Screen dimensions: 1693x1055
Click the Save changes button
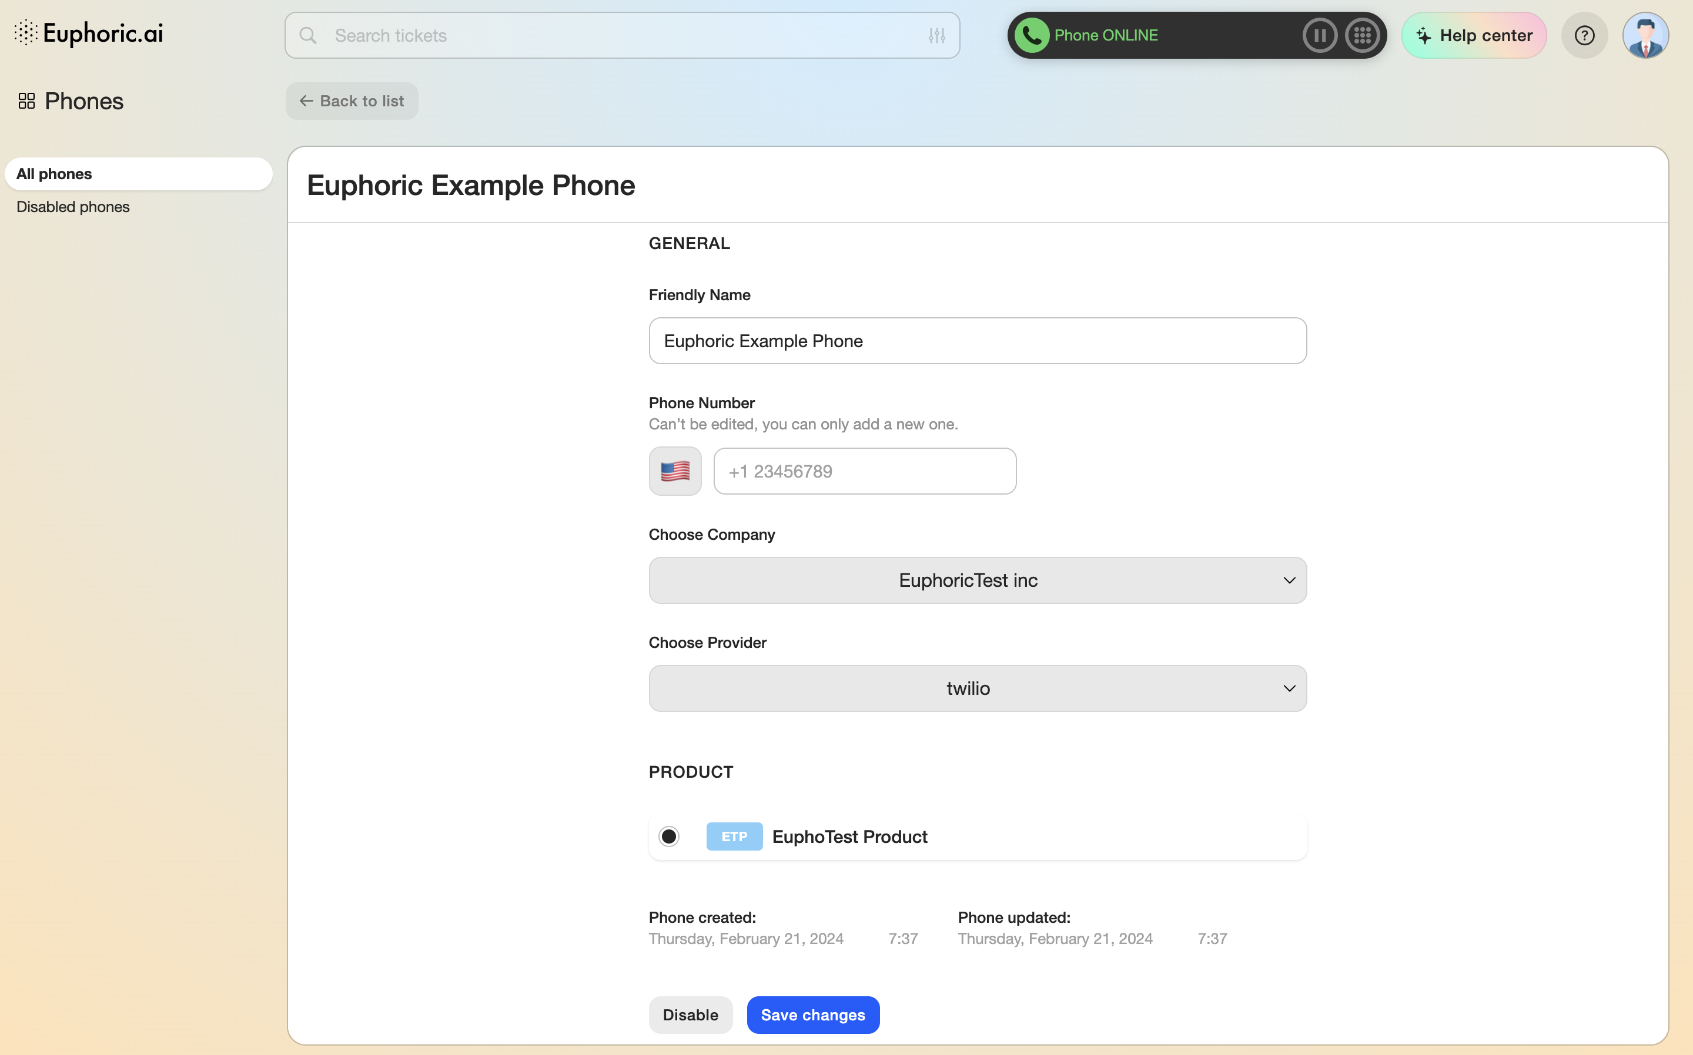click(x=812, y=1014)
